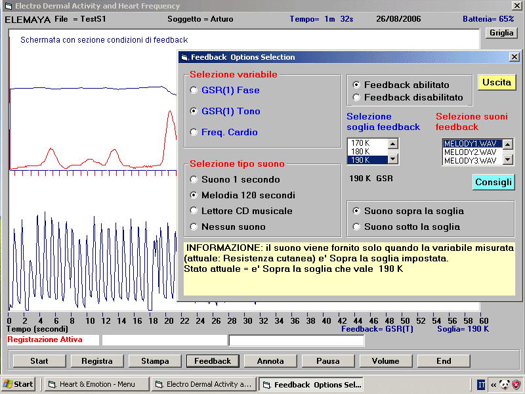Screen dimensions: 525x394
Task: Click the IT language indicator in tray
Action: [x=481, y=384]
